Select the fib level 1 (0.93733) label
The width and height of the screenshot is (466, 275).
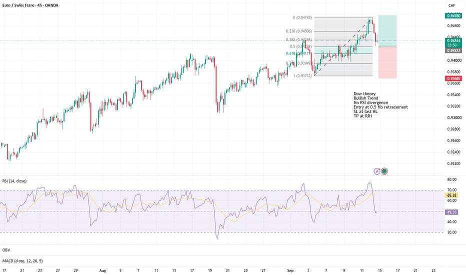[x=302, y=76]
